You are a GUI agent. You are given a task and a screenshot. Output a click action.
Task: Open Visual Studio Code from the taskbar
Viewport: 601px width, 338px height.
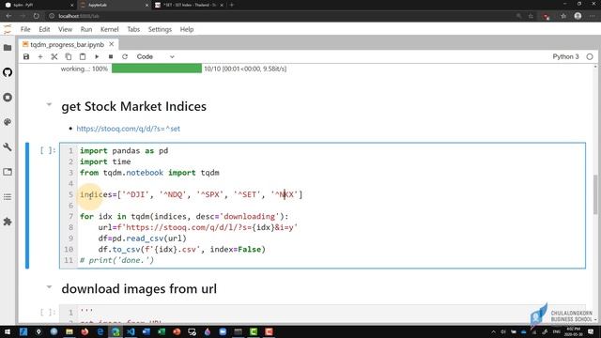pos(131,331)
